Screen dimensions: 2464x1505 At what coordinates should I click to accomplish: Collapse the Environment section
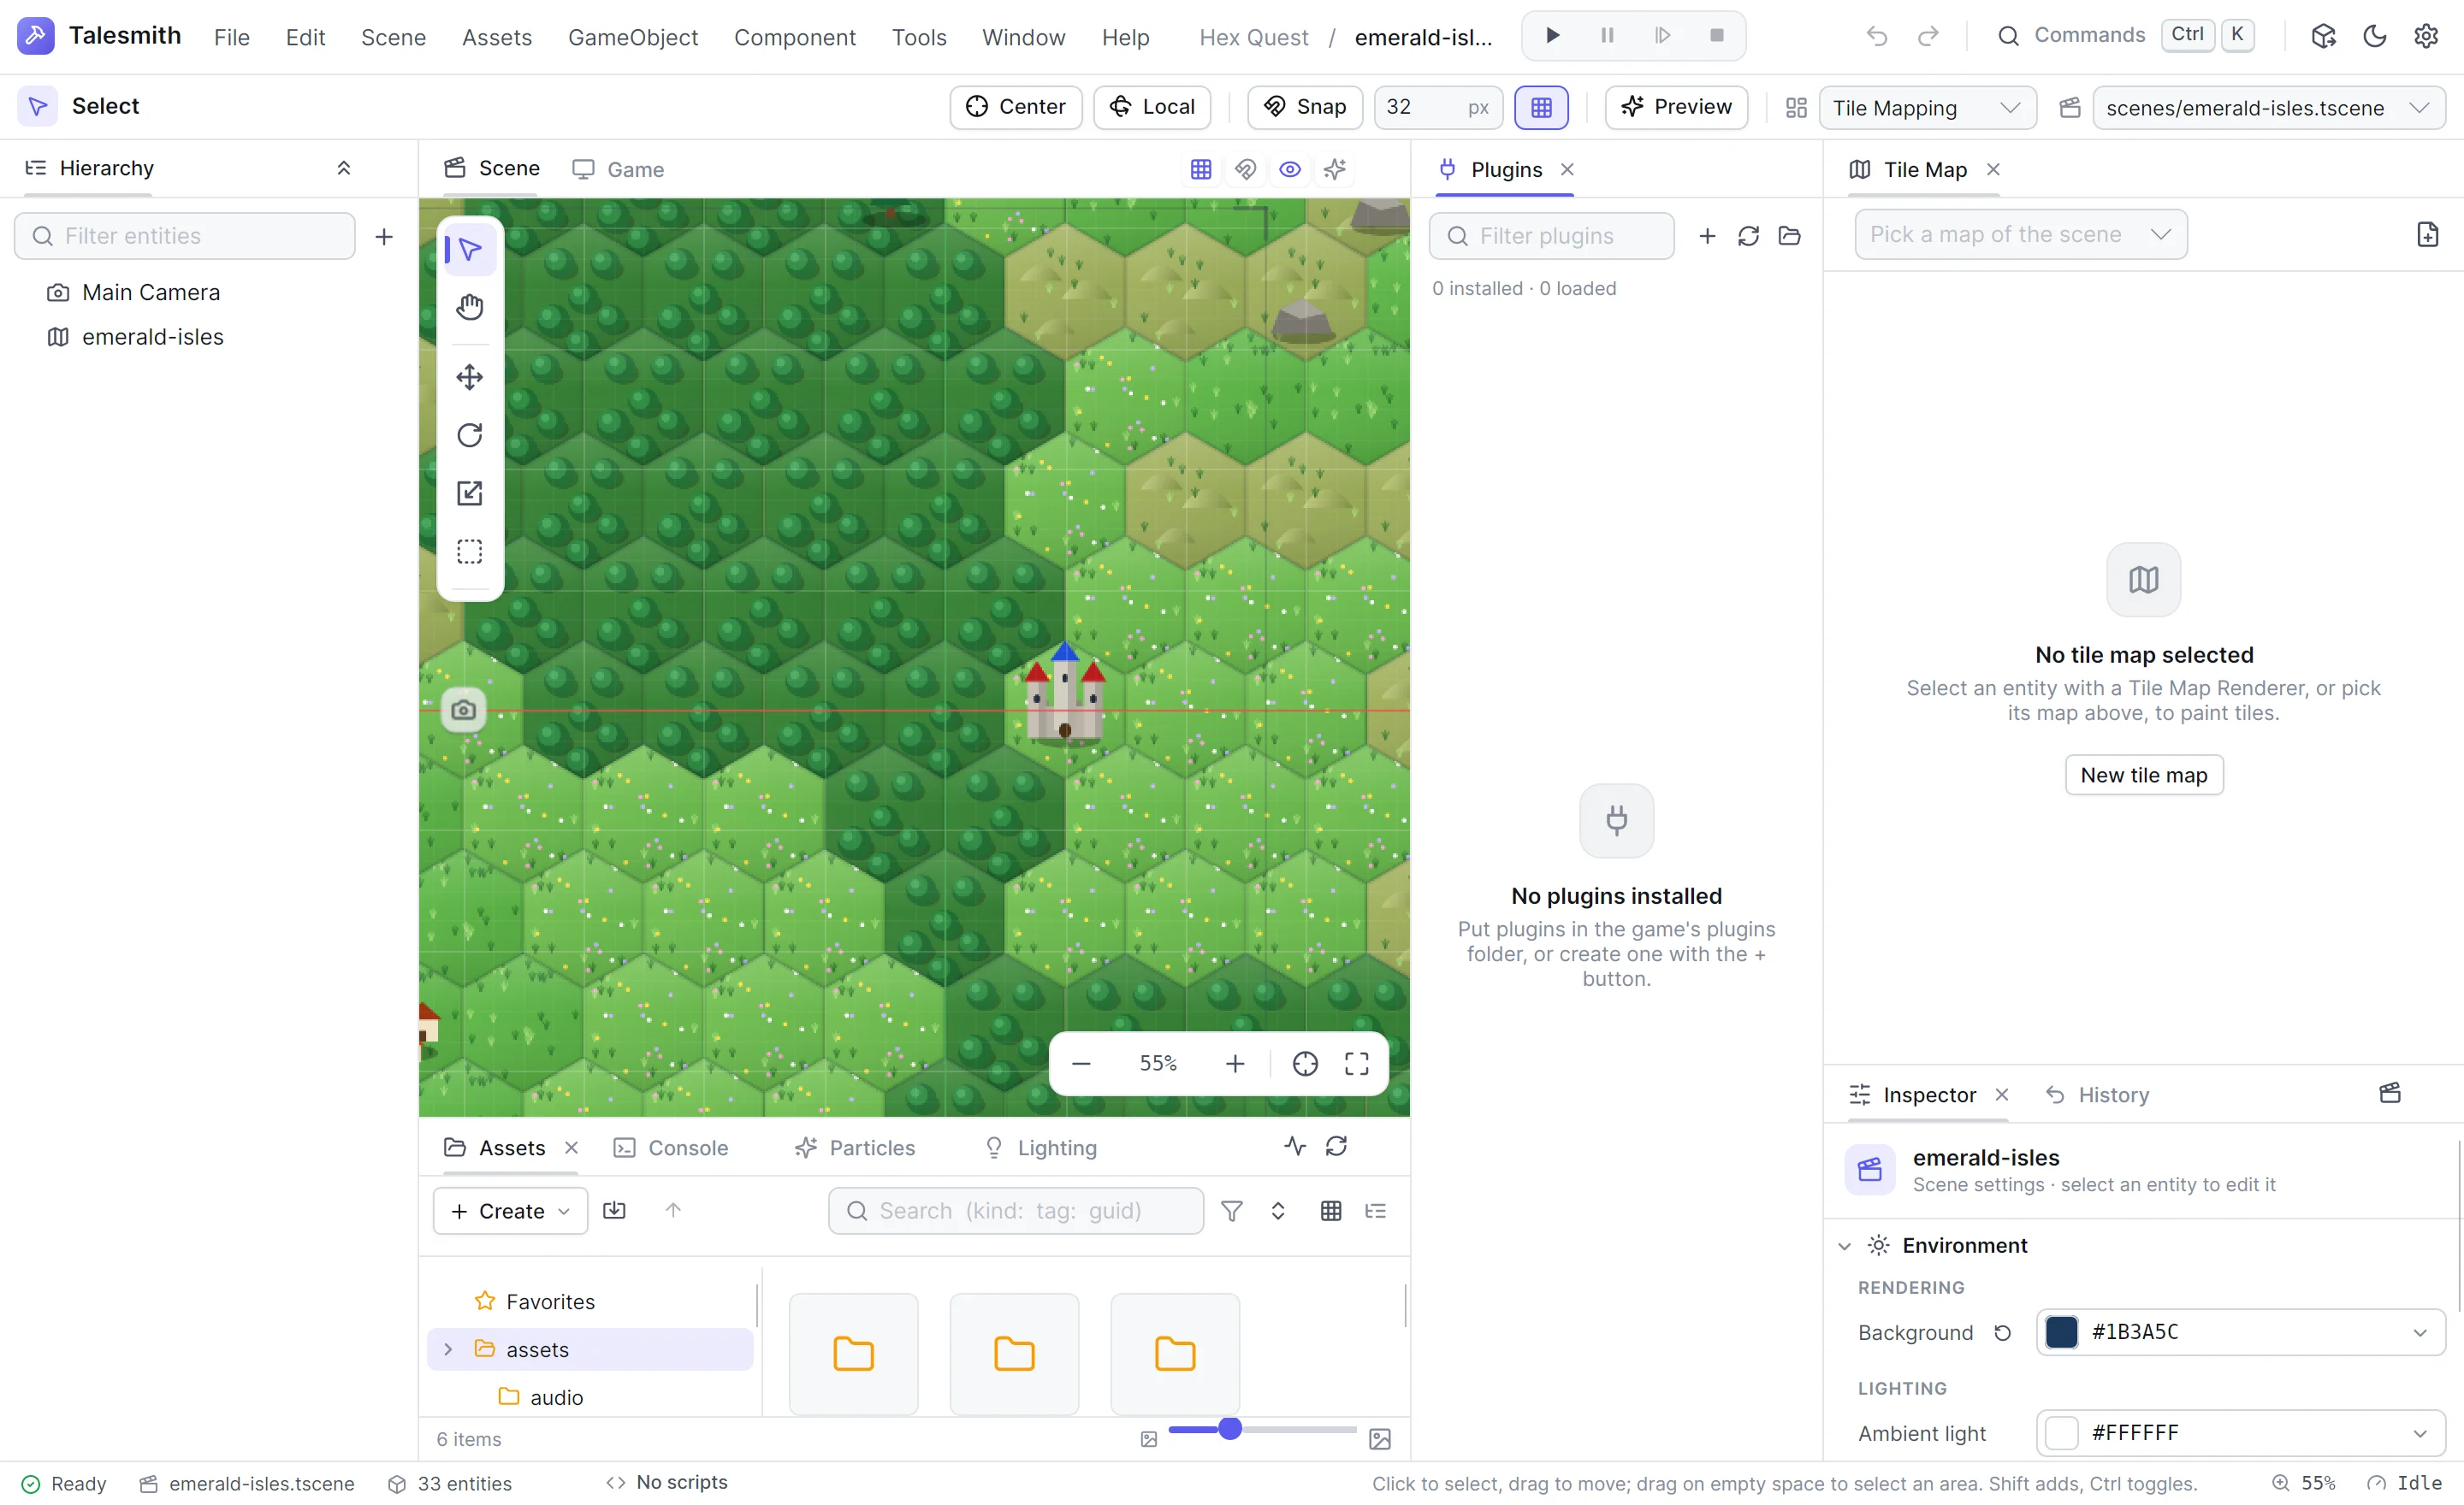pyautogui.click(x=1844, y=1245)
